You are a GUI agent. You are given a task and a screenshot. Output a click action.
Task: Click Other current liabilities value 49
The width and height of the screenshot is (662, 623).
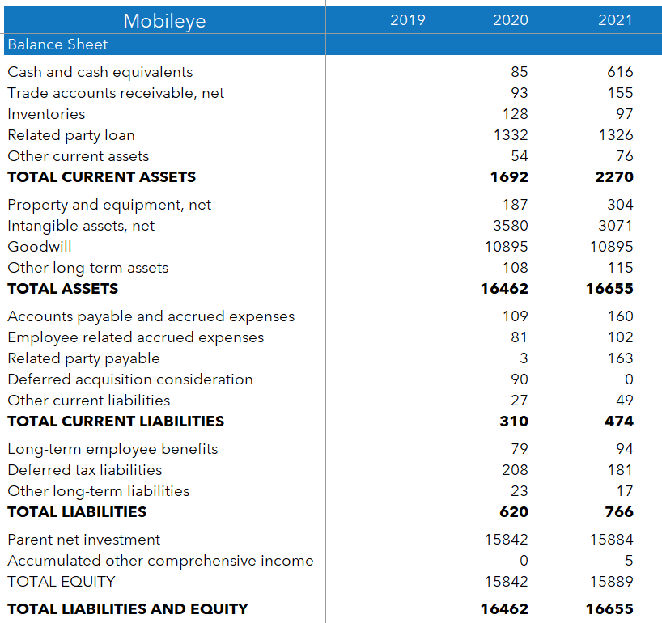[x=625, y=400]
